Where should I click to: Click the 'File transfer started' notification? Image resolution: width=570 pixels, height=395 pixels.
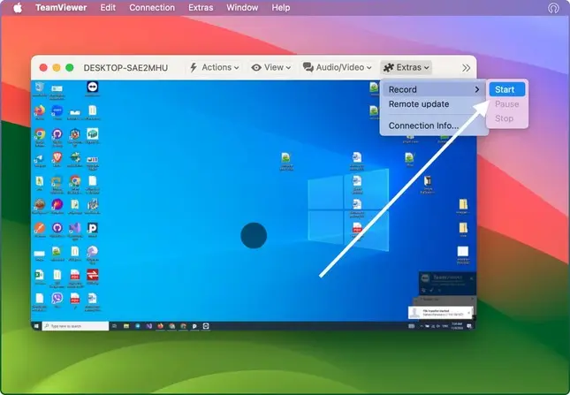tap(440, 313)
